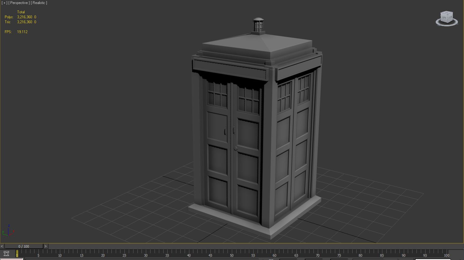The height and width of the screenshot is (260, 464).
Task: Click frame 50 on the timeline
Action: pos(232,255)
